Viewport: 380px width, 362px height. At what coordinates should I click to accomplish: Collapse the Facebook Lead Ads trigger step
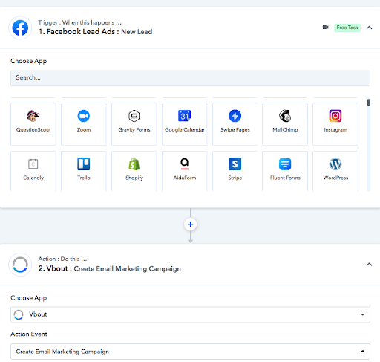[369, 28]
